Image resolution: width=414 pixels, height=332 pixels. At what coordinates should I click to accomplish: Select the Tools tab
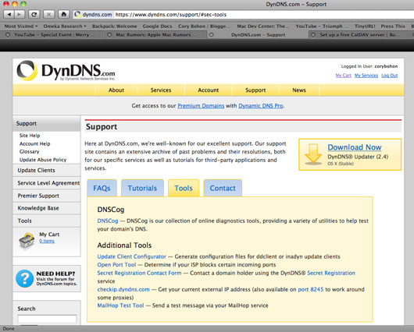184,188
